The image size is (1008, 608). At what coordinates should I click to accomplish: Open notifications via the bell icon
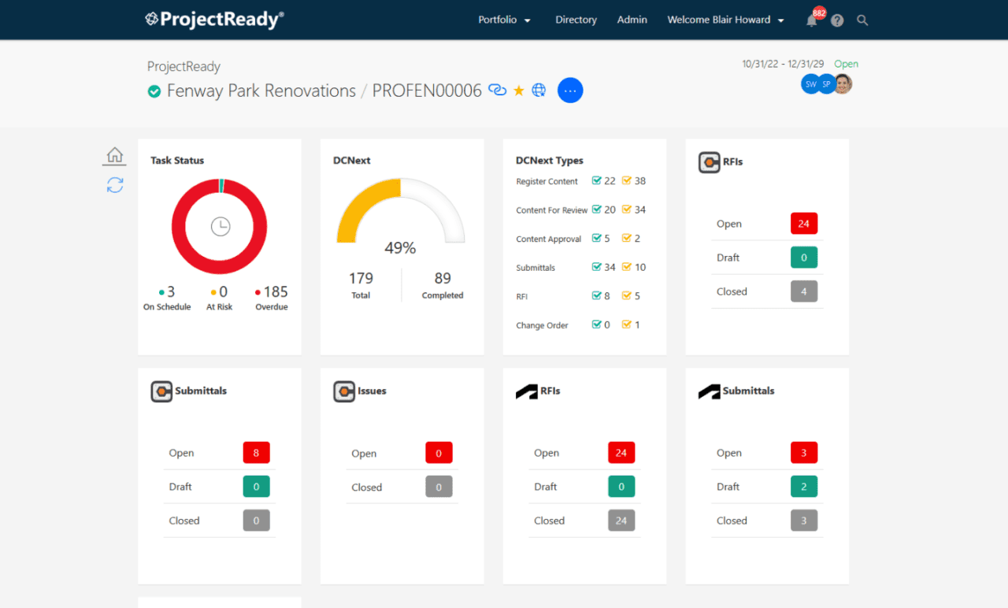(811, 20)
